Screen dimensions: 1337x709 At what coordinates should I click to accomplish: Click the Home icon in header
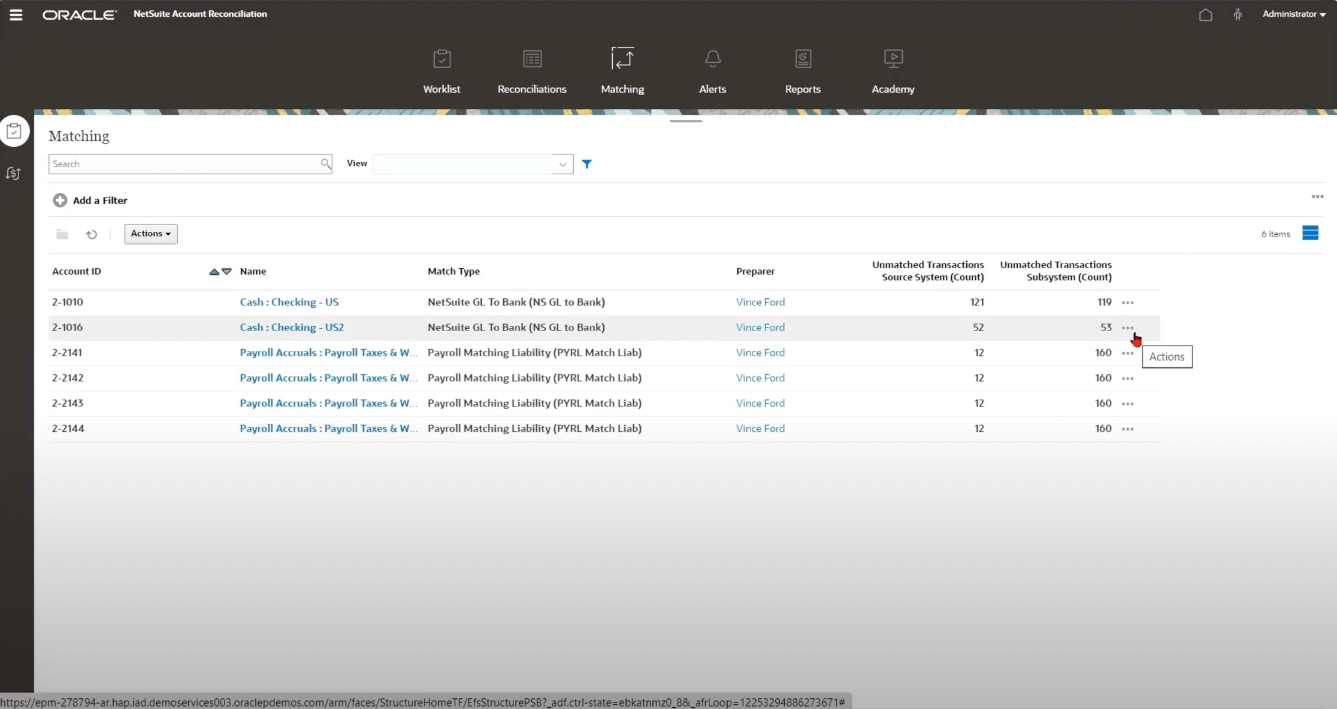(x=1205, y=14)
